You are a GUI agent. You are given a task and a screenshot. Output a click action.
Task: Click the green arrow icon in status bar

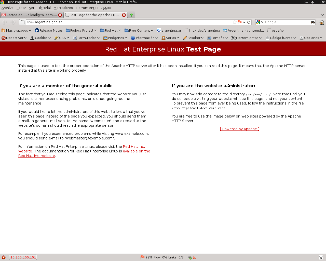190,258
